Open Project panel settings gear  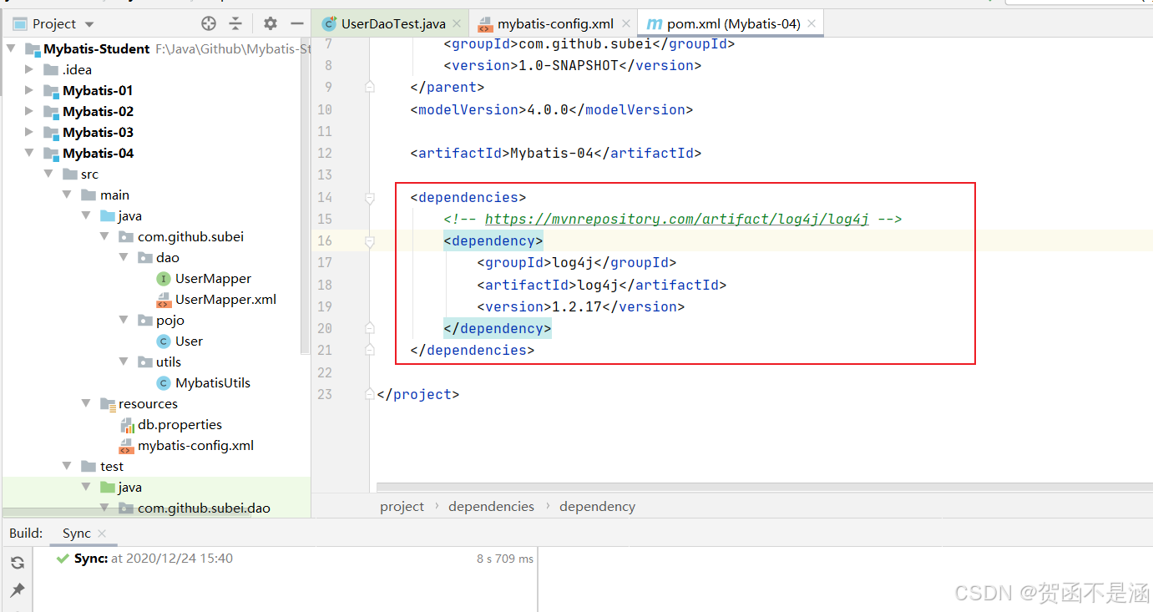coord(271,23)
